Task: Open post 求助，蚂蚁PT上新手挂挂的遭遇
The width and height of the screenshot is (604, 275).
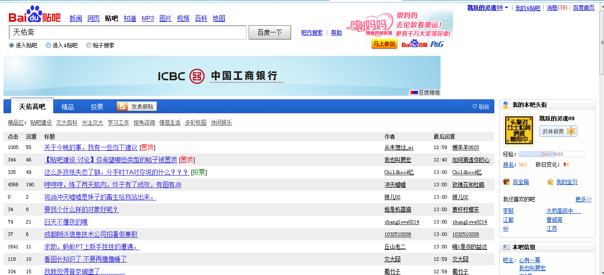Action: pyautogui.click(x=91, y=247)
